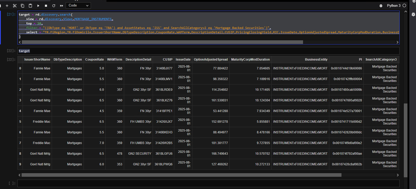Click duration value 5.855881
The width and height of the screenshot is (416, 189).
tap(263, 122)
